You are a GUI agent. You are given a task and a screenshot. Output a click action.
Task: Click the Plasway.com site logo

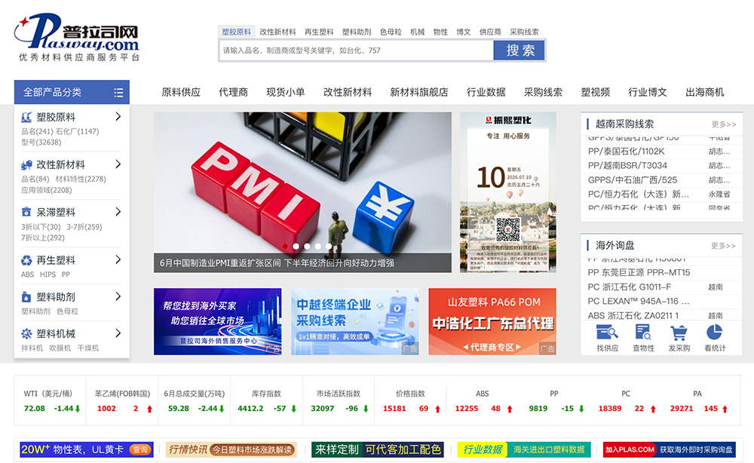(x=77, y=37)
